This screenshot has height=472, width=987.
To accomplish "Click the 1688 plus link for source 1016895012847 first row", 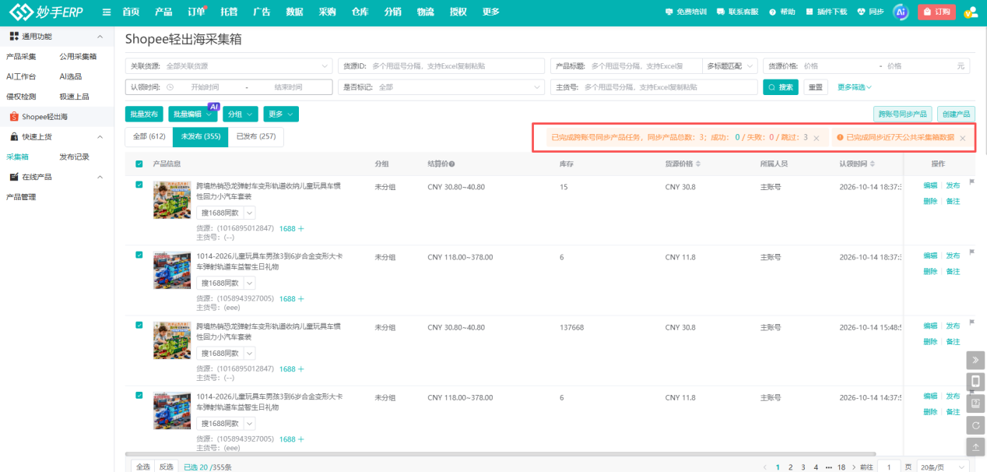I will tap(292, 228).
